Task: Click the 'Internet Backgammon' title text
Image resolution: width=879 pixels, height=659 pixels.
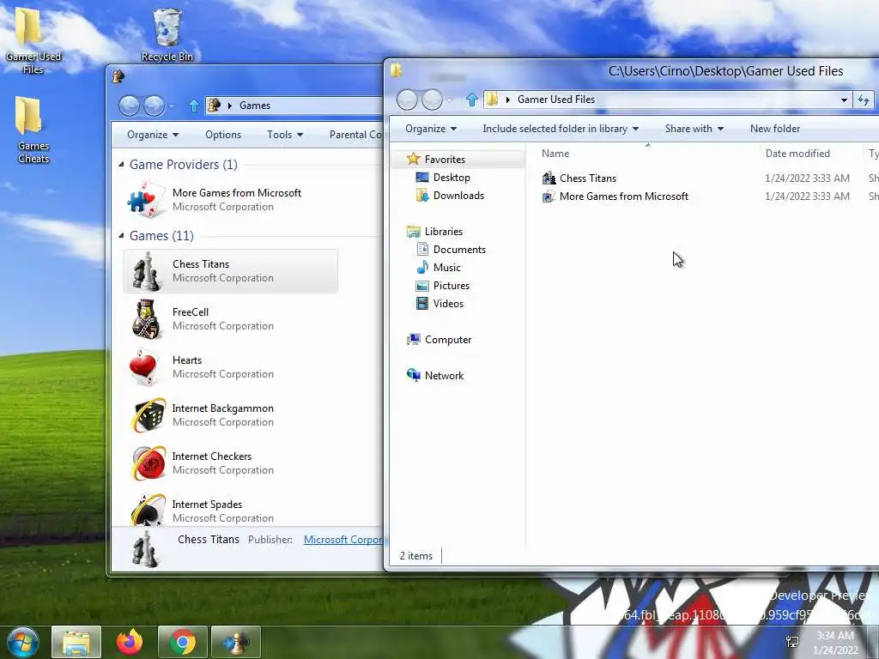Action: pos(222,408)
